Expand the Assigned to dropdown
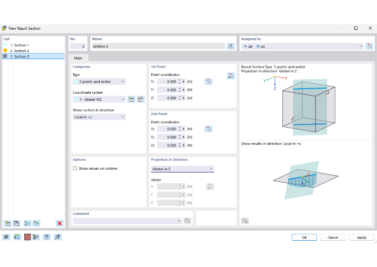 click(361, 46)
